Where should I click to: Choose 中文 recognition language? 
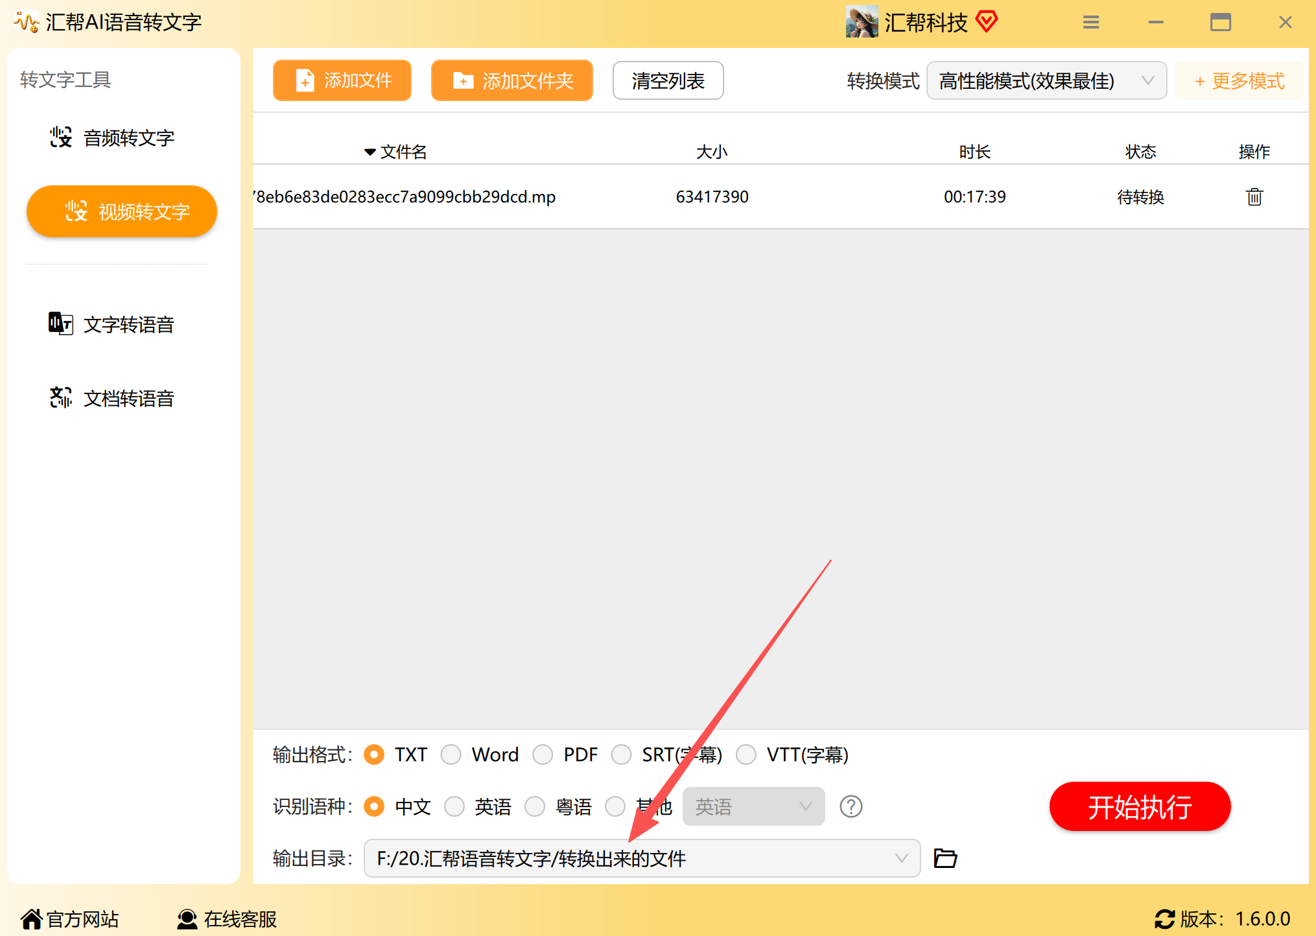click(x=374, y=806)
